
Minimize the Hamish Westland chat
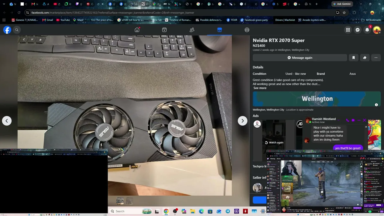[359, 120]
